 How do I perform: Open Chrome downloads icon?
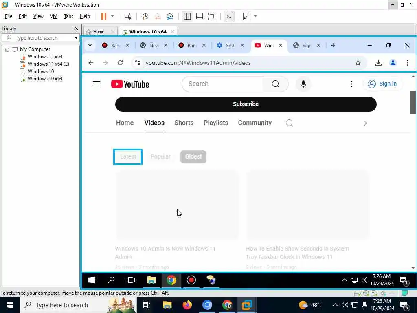(378, 63)
